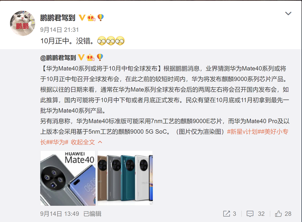Like the post with thumbs-up icon
This screenshot has height=222, width=302.
278,214
